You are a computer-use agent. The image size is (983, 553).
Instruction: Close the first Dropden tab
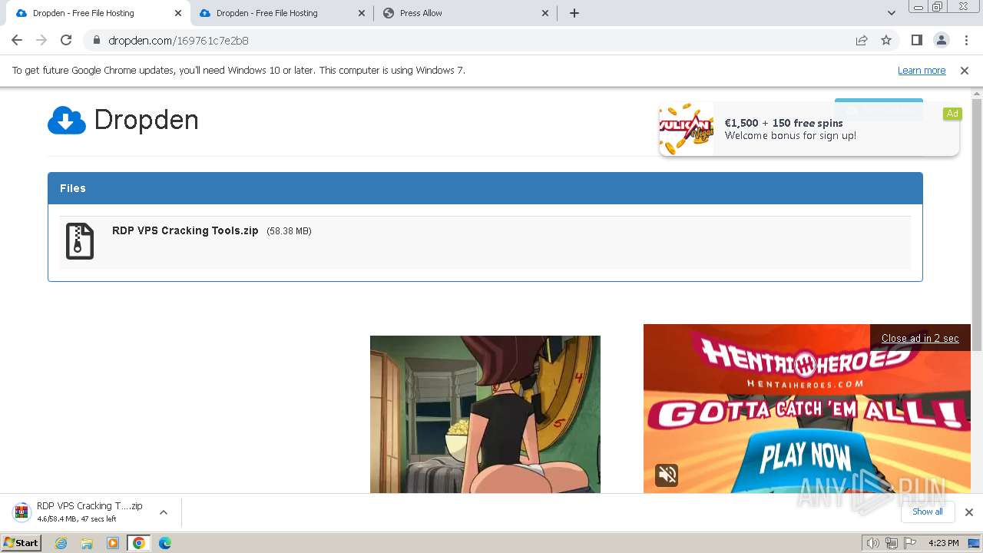pos(177,13)
